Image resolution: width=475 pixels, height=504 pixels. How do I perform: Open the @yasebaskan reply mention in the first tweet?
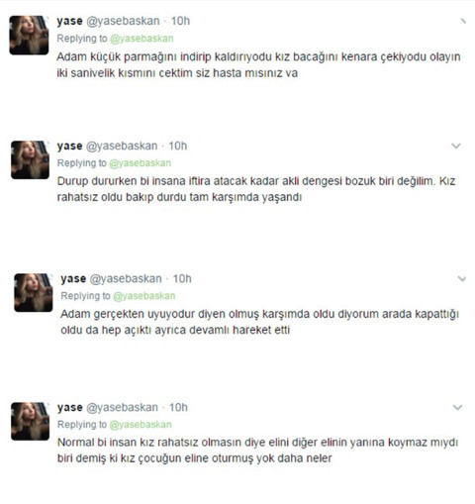pyautogui.click(x=142, y=39)
